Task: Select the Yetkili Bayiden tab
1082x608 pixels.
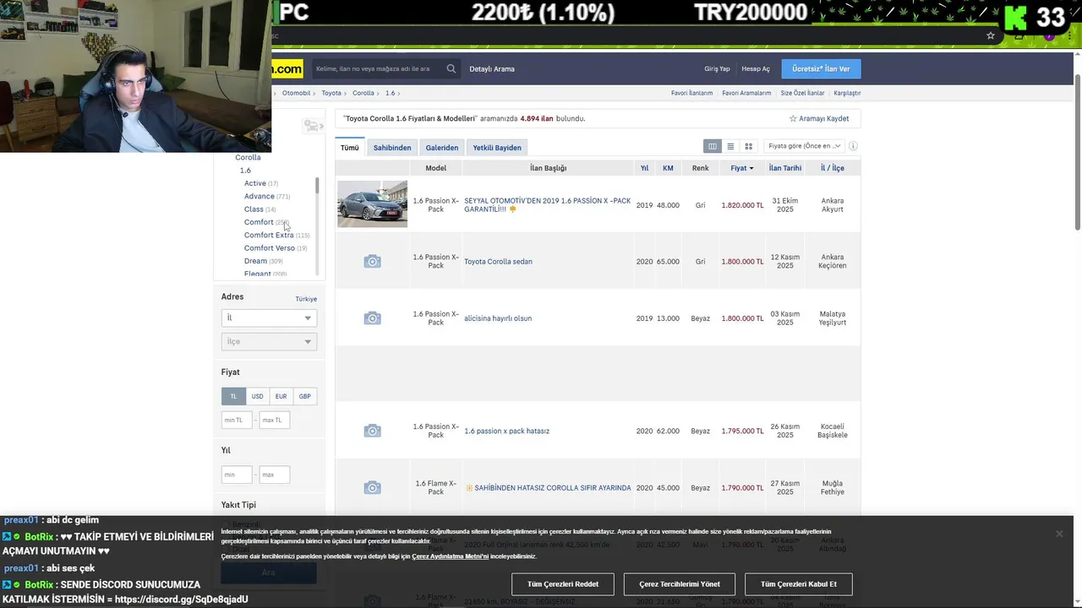Action: [497, 148]
